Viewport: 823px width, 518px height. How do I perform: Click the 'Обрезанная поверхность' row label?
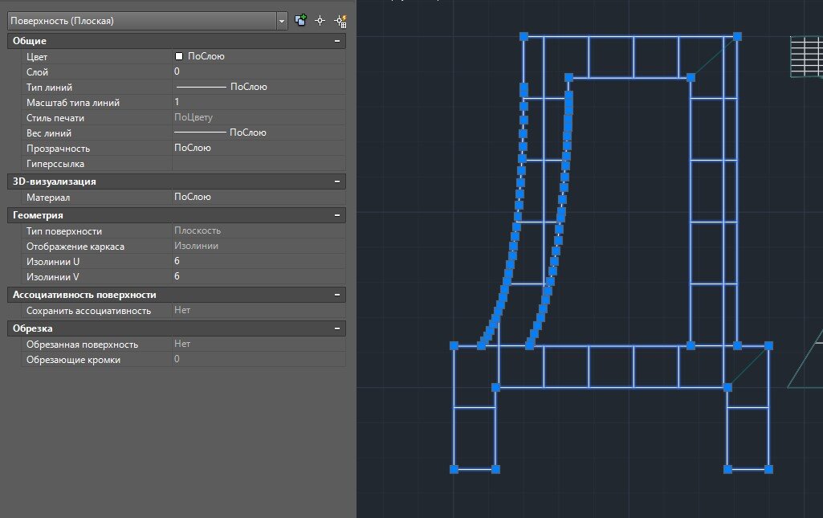pos(82,345)
